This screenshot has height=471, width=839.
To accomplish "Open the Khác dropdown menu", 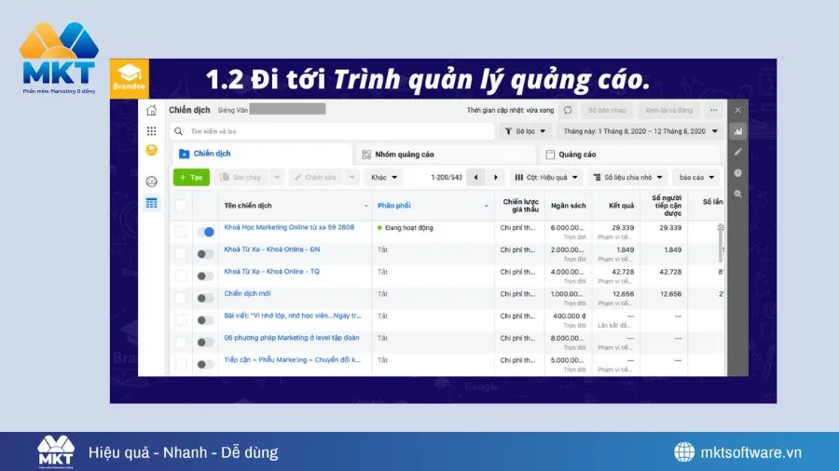I will [384, 177].
